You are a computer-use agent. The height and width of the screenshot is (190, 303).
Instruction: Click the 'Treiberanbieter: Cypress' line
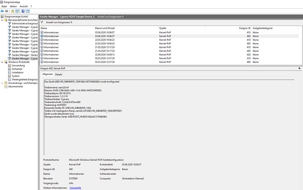coord(56,99)
